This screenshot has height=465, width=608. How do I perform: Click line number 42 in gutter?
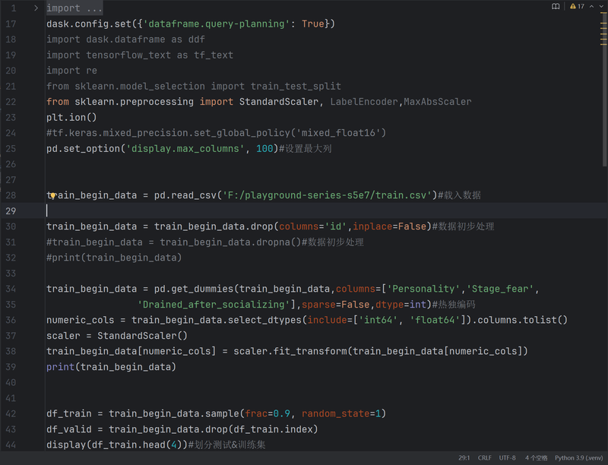[x=11, y=413]
